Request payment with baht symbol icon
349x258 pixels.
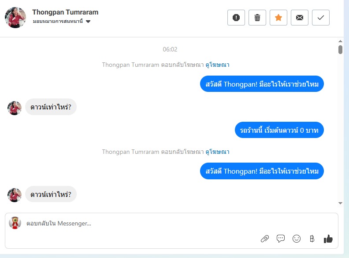tap(312, 239)
